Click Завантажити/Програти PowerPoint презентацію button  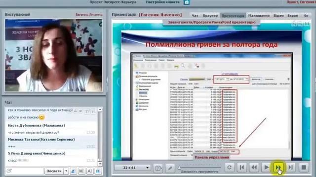[x=212, y=22]
